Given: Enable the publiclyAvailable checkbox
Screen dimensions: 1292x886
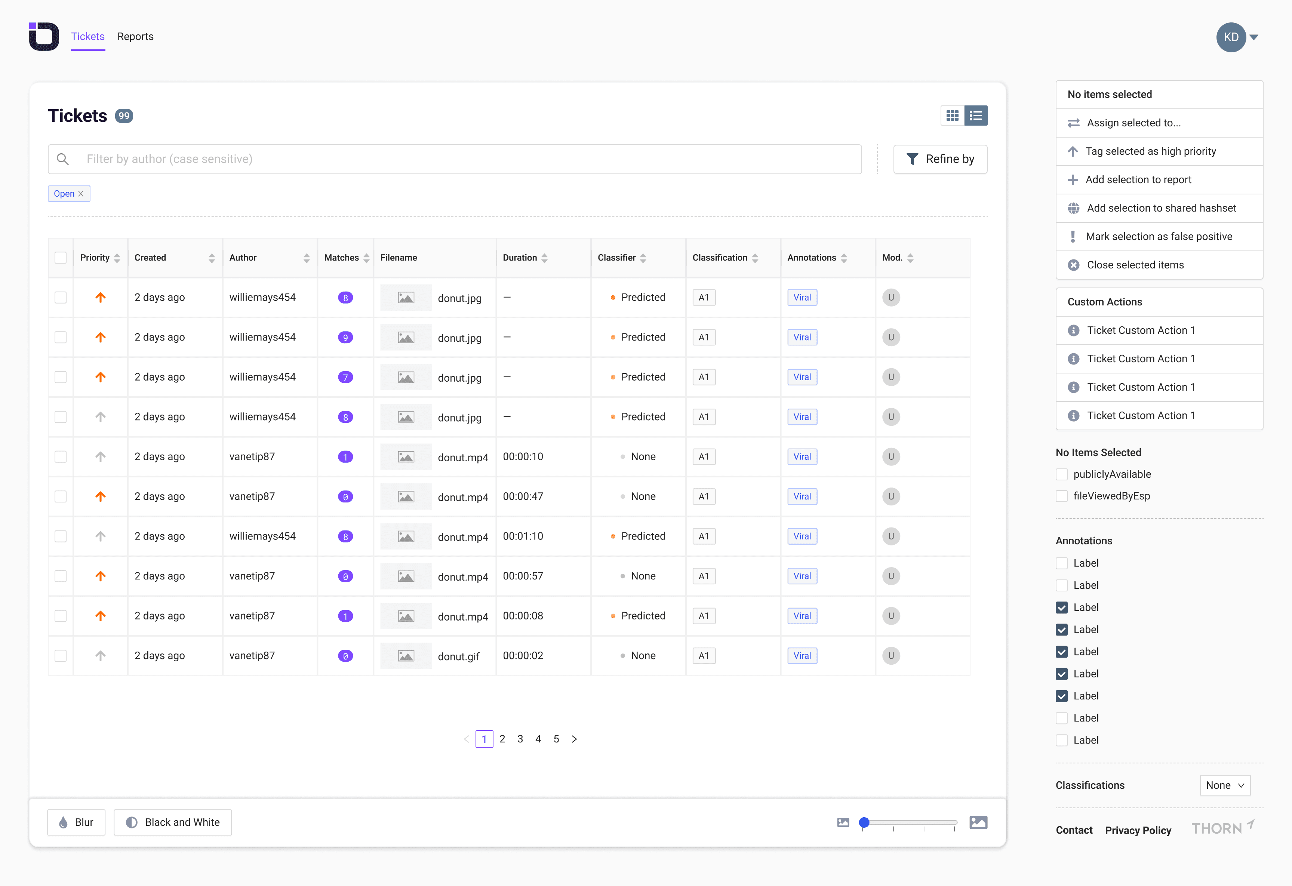Looking at the screenshot, I should coord(1061,474).
